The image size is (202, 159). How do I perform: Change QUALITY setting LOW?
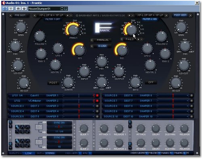[x=28, y=153]
